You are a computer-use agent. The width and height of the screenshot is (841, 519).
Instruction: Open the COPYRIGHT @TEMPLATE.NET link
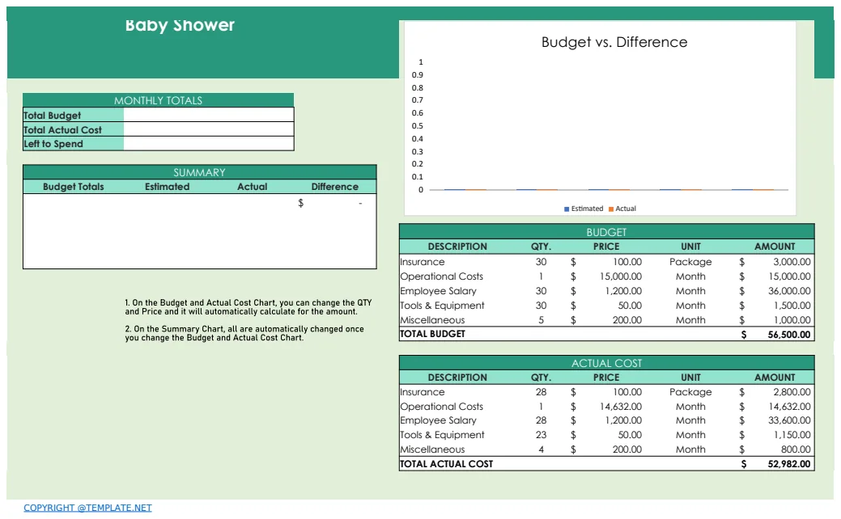click(x=87, y=508)
